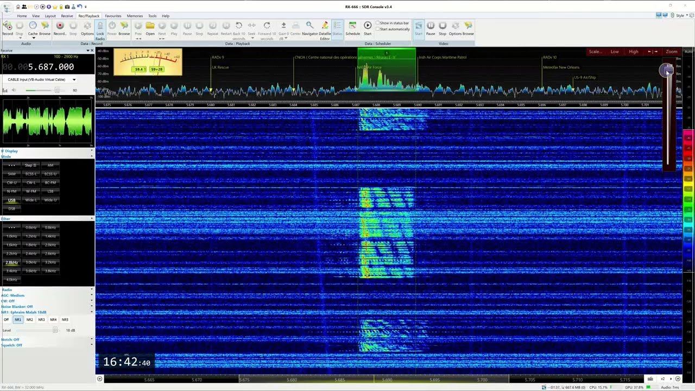Open a playback recording file

(x=150, y=28)
